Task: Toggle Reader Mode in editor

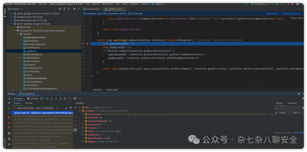Action: pos(296,18)
